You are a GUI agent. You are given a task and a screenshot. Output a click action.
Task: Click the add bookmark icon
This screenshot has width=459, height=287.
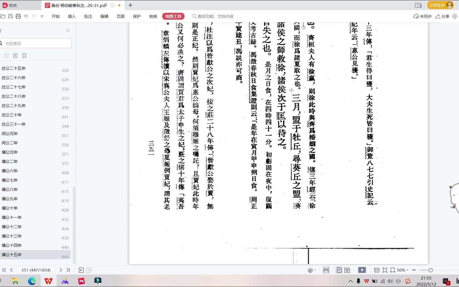[x=15, y=56]
